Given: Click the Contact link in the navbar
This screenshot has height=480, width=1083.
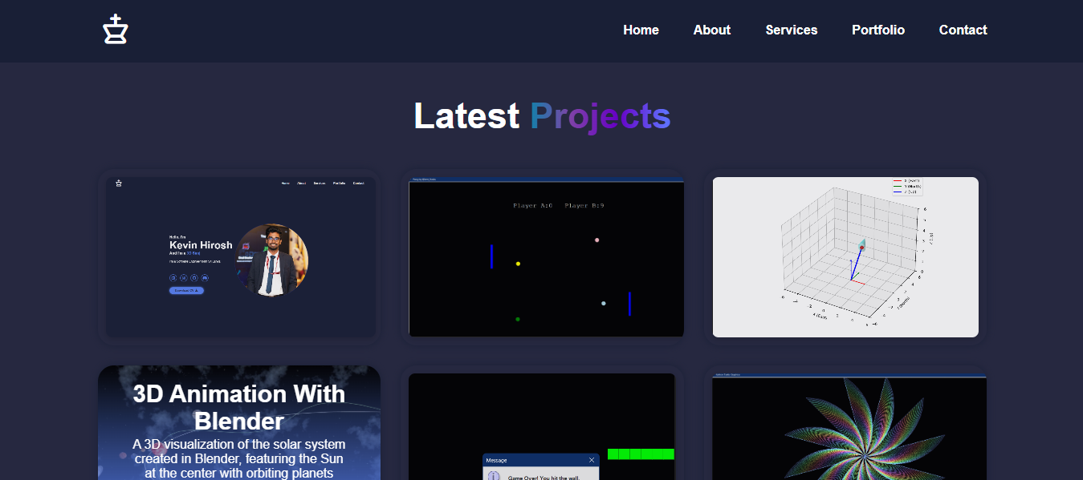Looking at the screenshot, I should (x=963, y=30).
